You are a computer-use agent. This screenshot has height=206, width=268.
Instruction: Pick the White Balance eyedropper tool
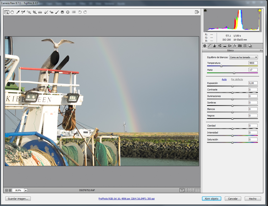coord(18,12)
